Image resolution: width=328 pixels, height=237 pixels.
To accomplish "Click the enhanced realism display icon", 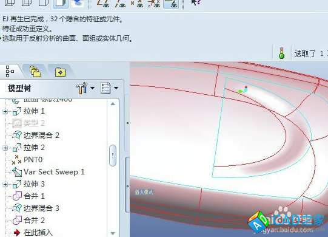I will [x=77, y=3].
